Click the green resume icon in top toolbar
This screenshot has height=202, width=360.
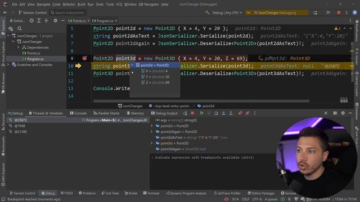[328, 12]
